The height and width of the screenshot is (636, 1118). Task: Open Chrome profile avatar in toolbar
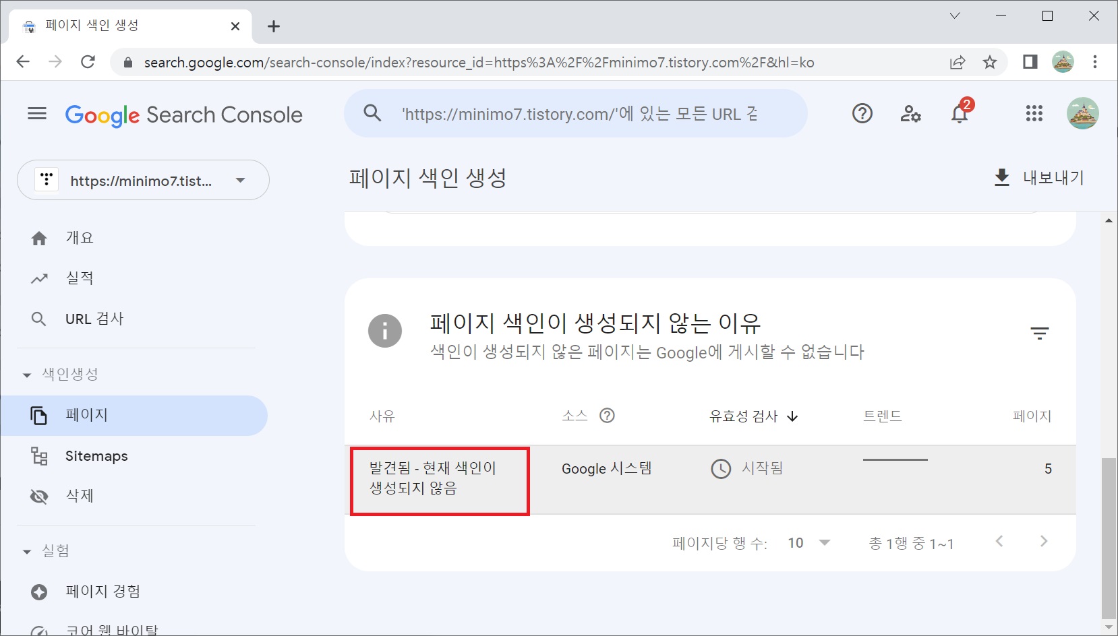(x=1063, y=62)
